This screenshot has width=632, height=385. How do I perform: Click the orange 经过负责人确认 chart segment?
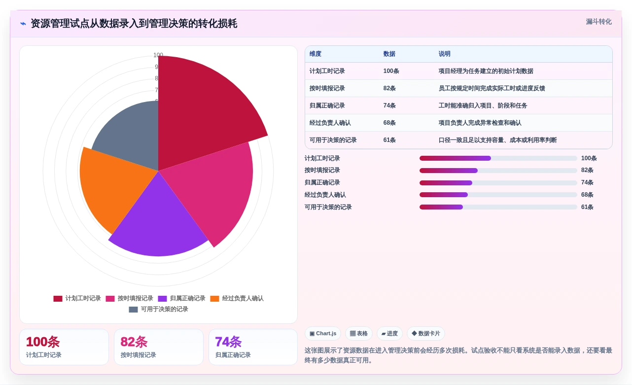coord(116,187)
